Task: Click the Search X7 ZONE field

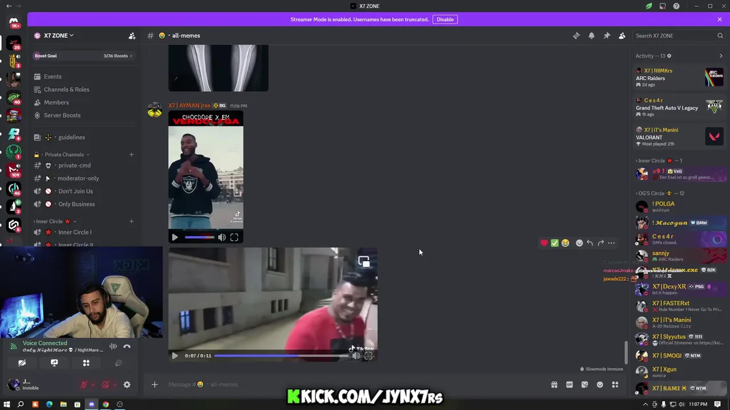Action: pyautogui.click(x=679, y=35)
